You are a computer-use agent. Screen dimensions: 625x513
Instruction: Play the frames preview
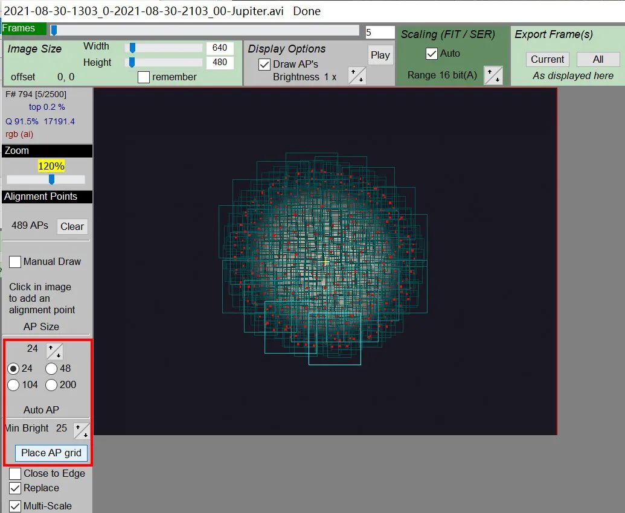(380, 55)
